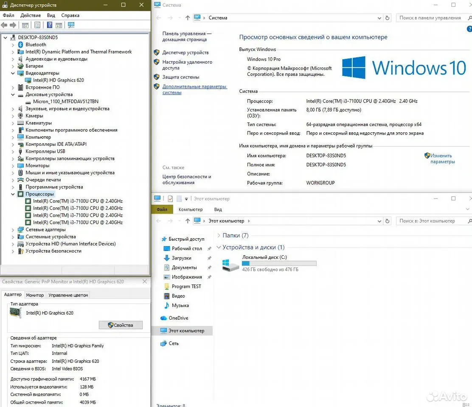Click the Back arrow in Device Manager toolbar
This screenshot has width=472, height=407.
[x=4, y=25]
